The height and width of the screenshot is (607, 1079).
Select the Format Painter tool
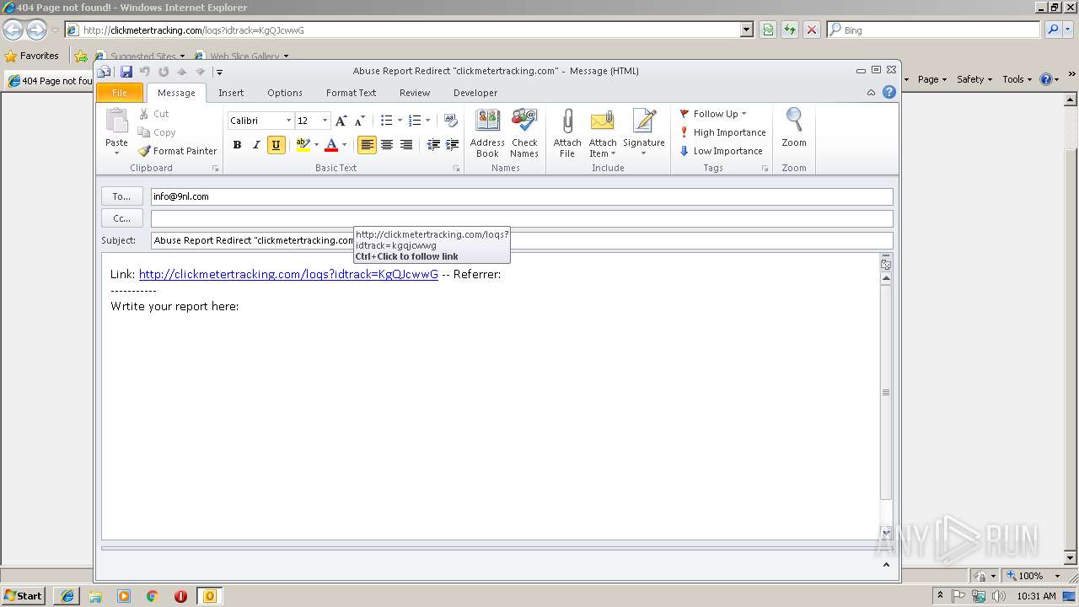click(178, 151)
